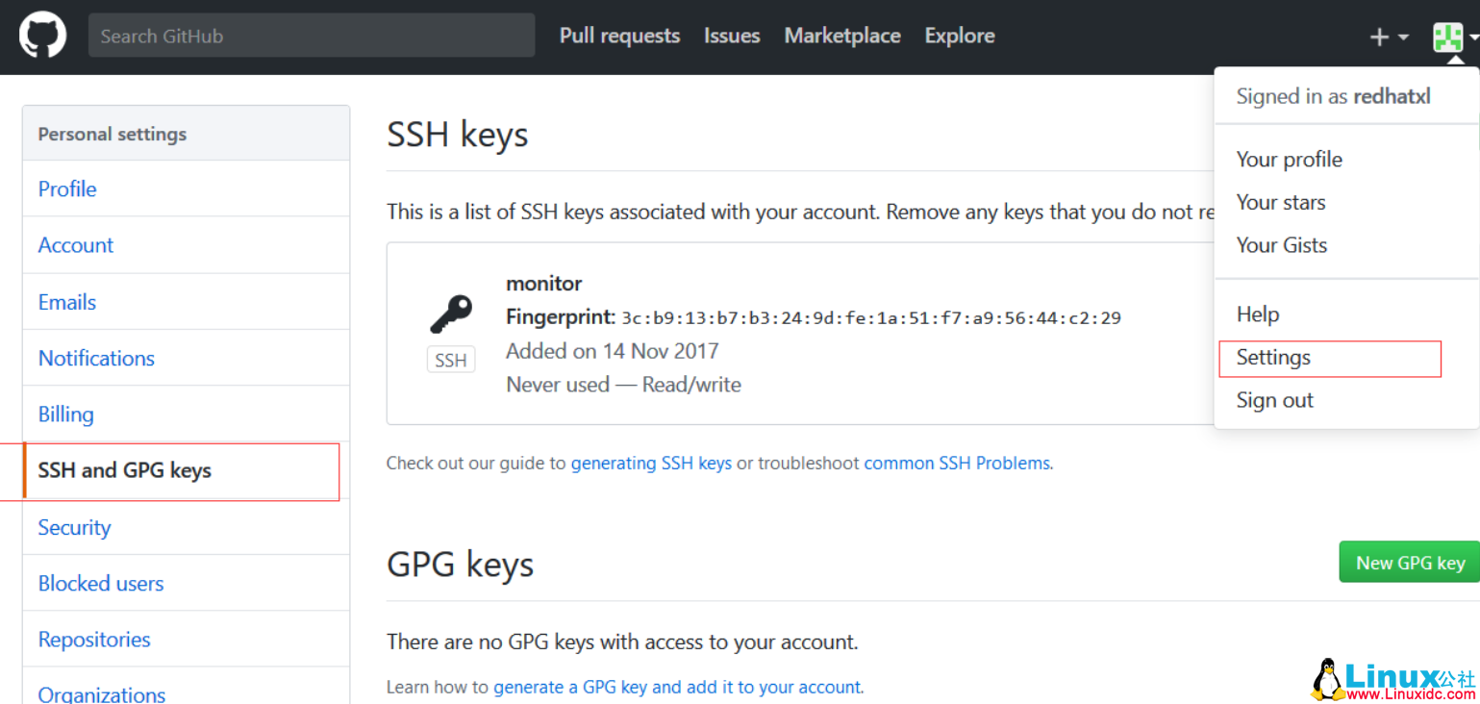Screen dimensions: 1480x704
Task: Click the key icon for monitor SSH key
Action: click(450, 314)
